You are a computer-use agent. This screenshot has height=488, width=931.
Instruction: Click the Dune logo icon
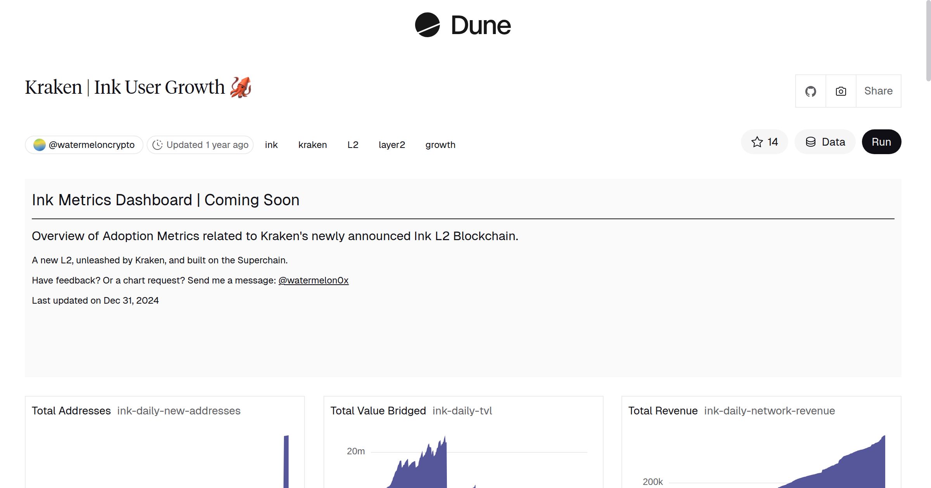427,25
